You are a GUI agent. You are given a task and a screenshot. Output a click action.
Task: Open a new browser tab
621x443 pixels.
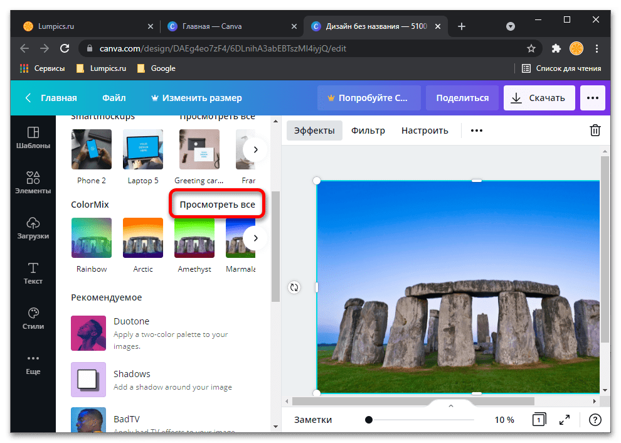[462, 26]
